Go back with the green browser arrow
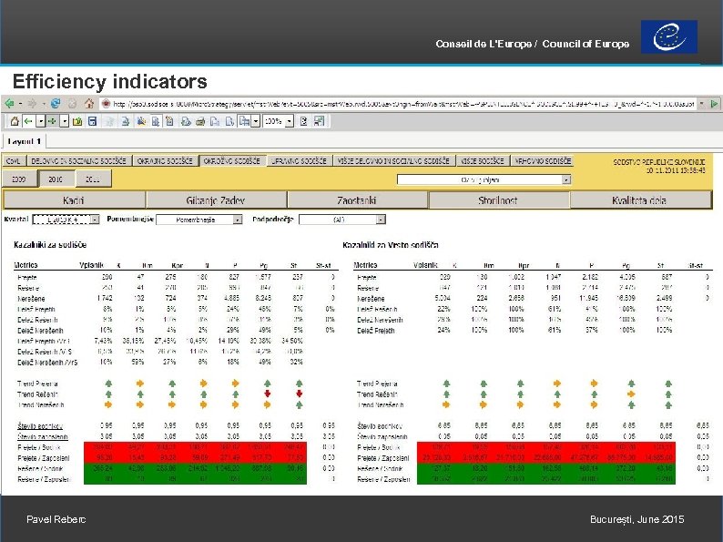 [x=9, y=103]
